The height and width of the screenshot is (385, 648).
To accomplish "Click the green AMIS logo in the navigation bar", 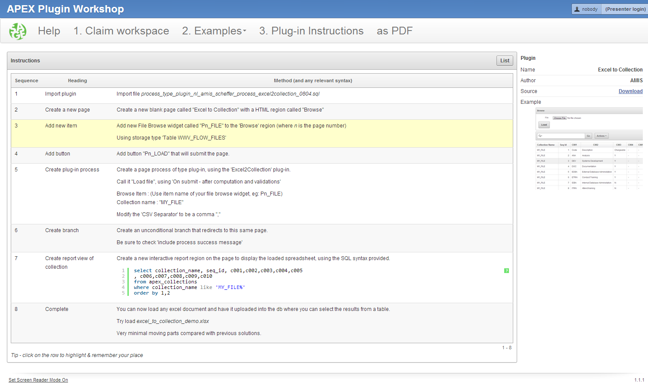I will click(x=18, y=31).
